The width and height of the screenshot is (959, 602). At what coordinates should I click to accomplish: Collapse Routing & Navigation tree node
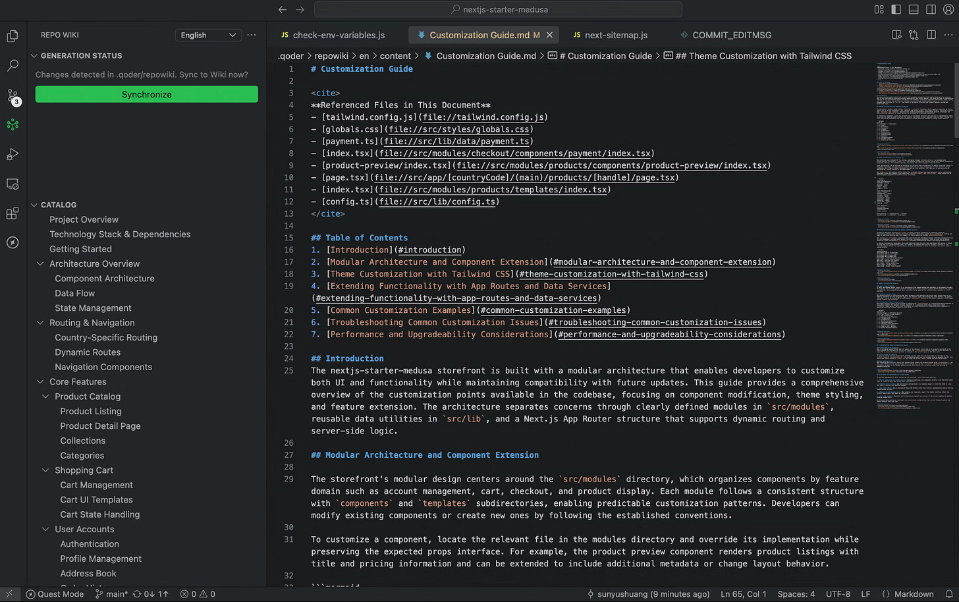(40, 323)
